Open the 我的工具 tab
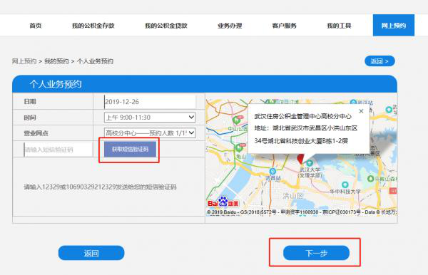The width and height of the screenshot is (428, 275). coord(339,26)
